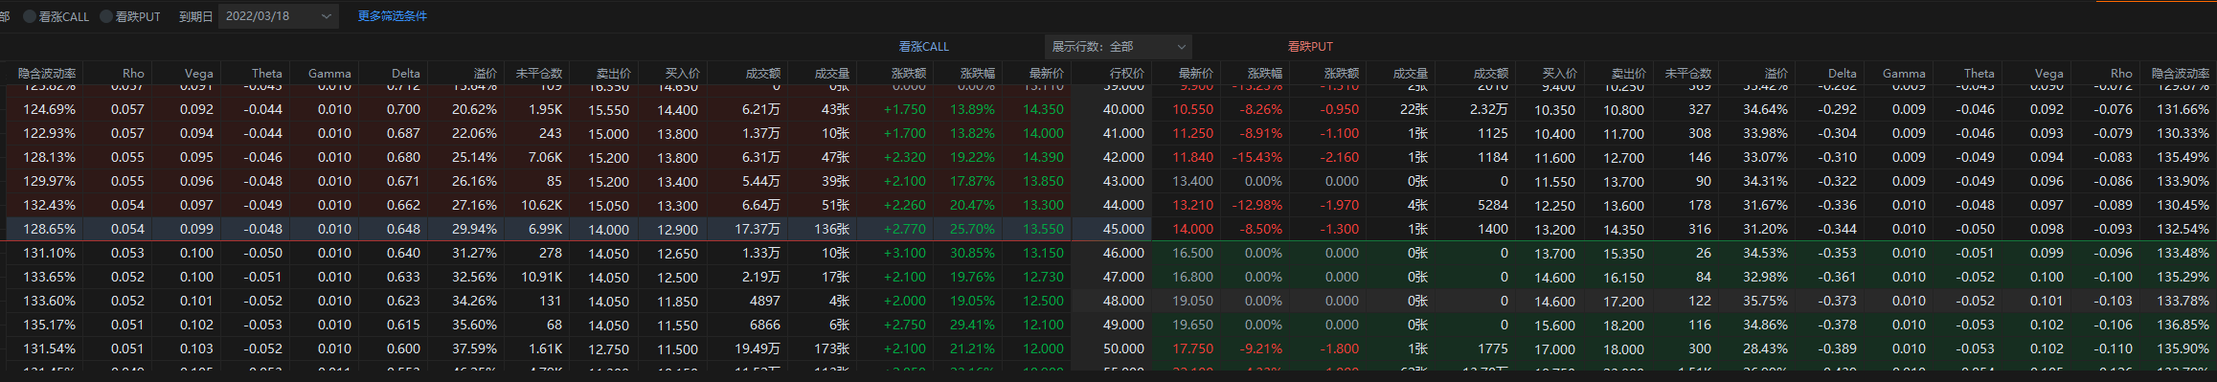Image resolution: width=2217 pixels, height=382 pixels.
Task: Click open interest 7.06K cell
Action: click(545, 157)
